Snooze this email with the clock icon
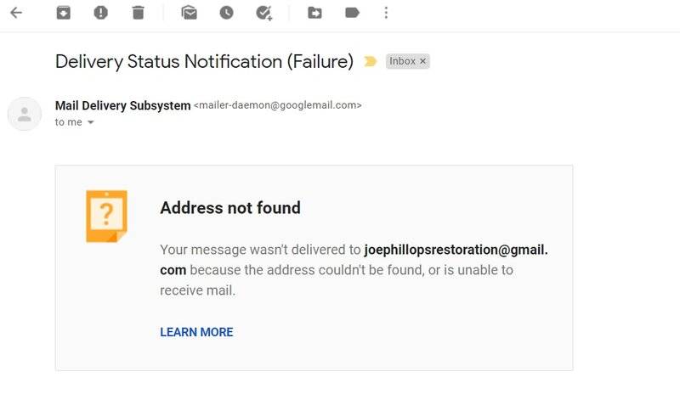 click(226, 13)
